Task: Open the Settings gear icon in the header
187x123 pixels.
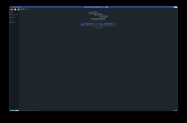Action: pos(173,7)
